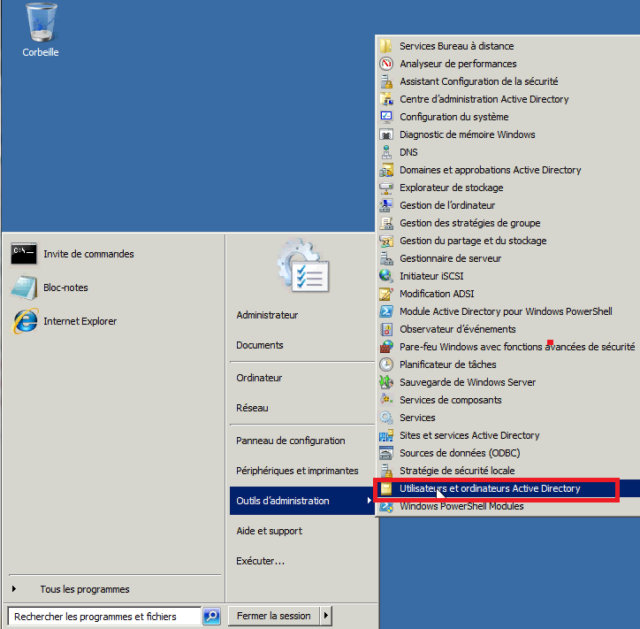Click the Services de composants icon
Viewport: 640px width, 629px height.
point(386,400)
